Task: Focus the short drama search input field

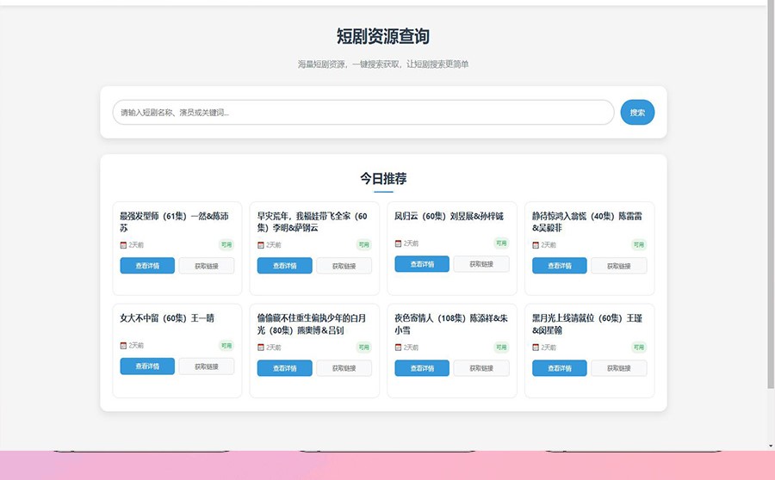Action: pyautogui.click(x=363, y=113)
